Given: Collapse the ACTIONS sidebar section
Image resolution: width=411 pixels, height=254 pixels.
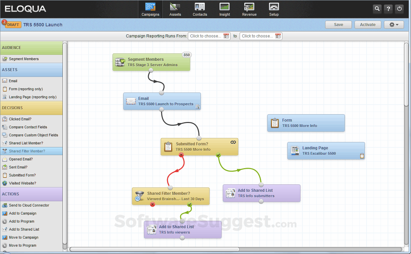Looking at the screenshot, I should (x=31, y=194).
